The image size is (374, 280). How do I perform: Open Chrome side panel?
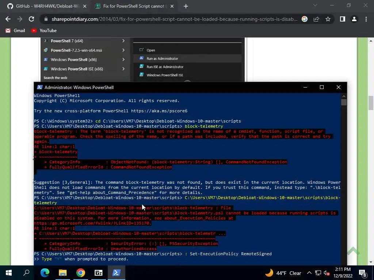coord(343,19)
